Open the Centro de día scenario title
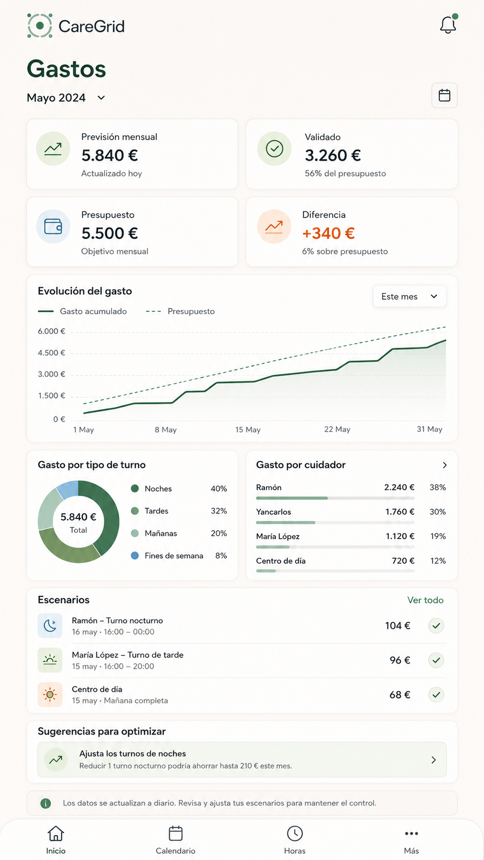 coord(97,689)
